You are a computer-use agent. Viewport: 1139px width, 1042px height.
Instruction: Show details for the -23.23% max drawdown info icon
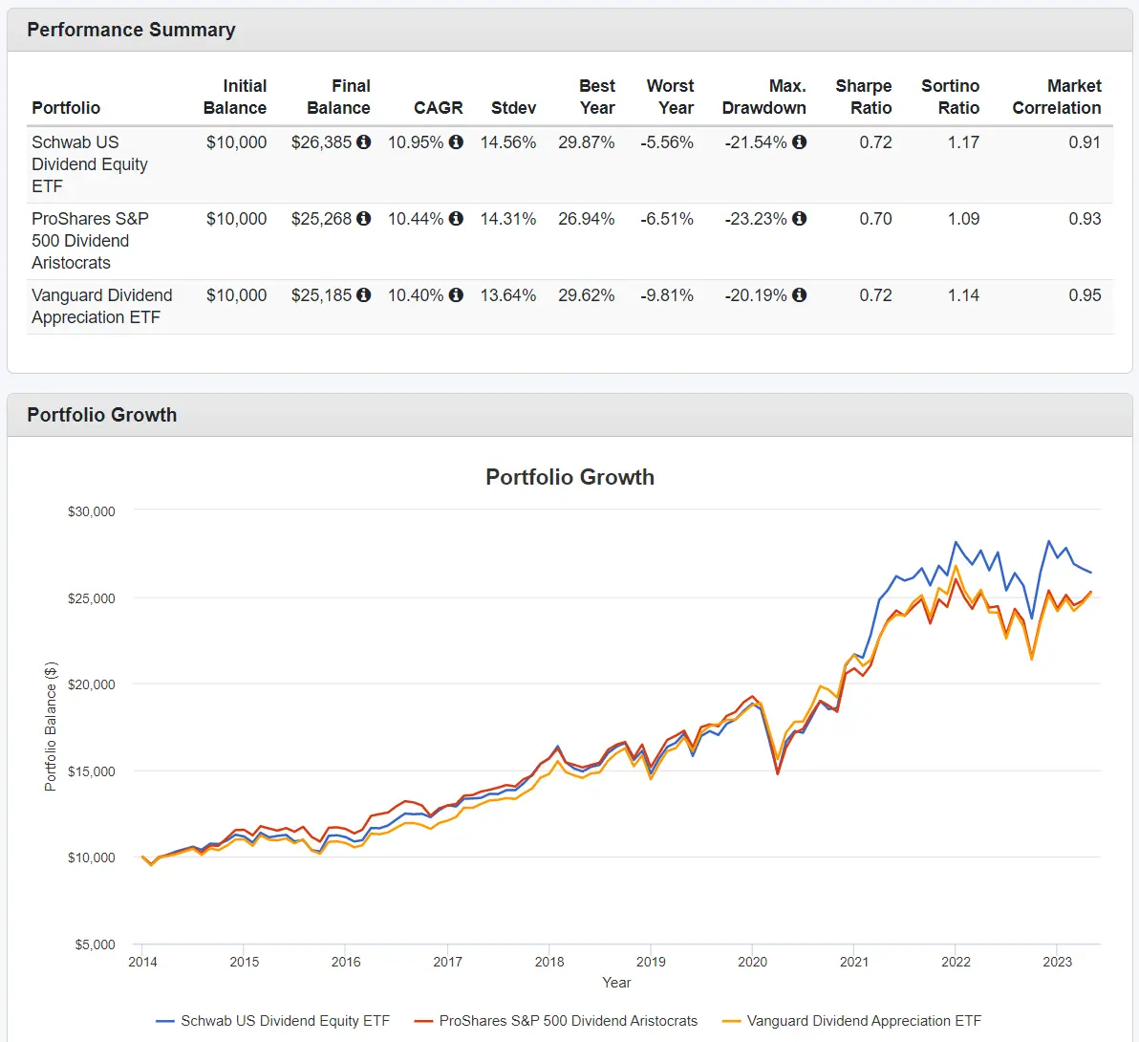click(x=799, y=218)
